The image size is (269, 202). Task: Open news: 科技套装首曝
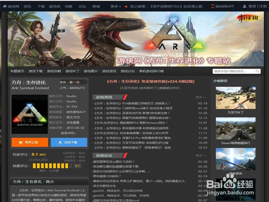131,133
